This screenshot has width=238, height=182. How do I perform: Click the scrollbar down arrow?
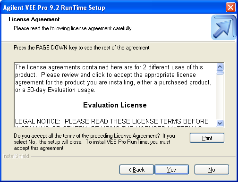pos(220,123)
